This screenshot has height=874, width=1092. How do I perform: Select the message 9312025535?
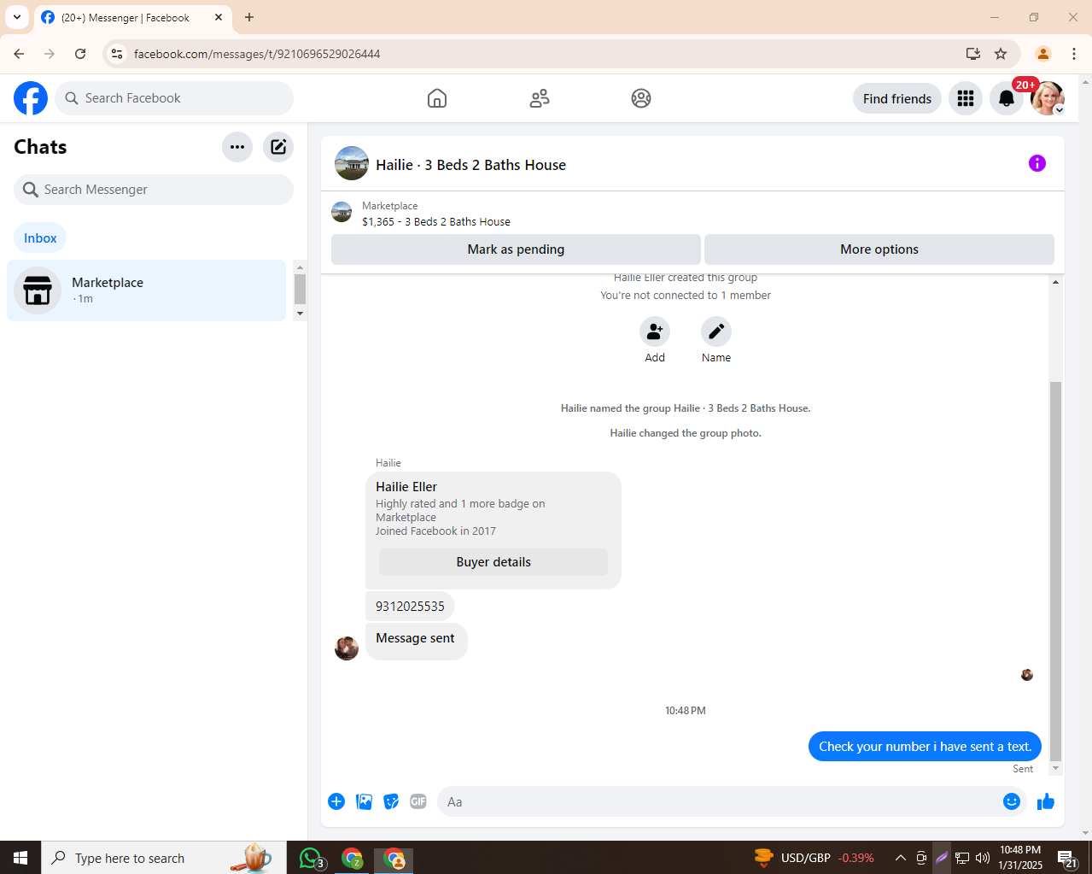pyautogui.click(x=410, y=607)
